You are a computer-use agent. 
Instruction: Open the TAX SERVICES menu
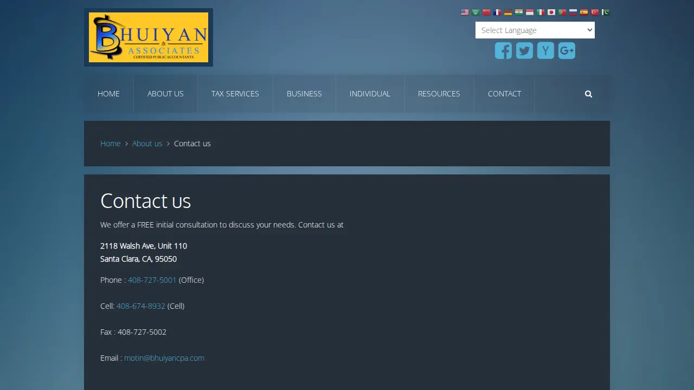click(x=235, y=94)
